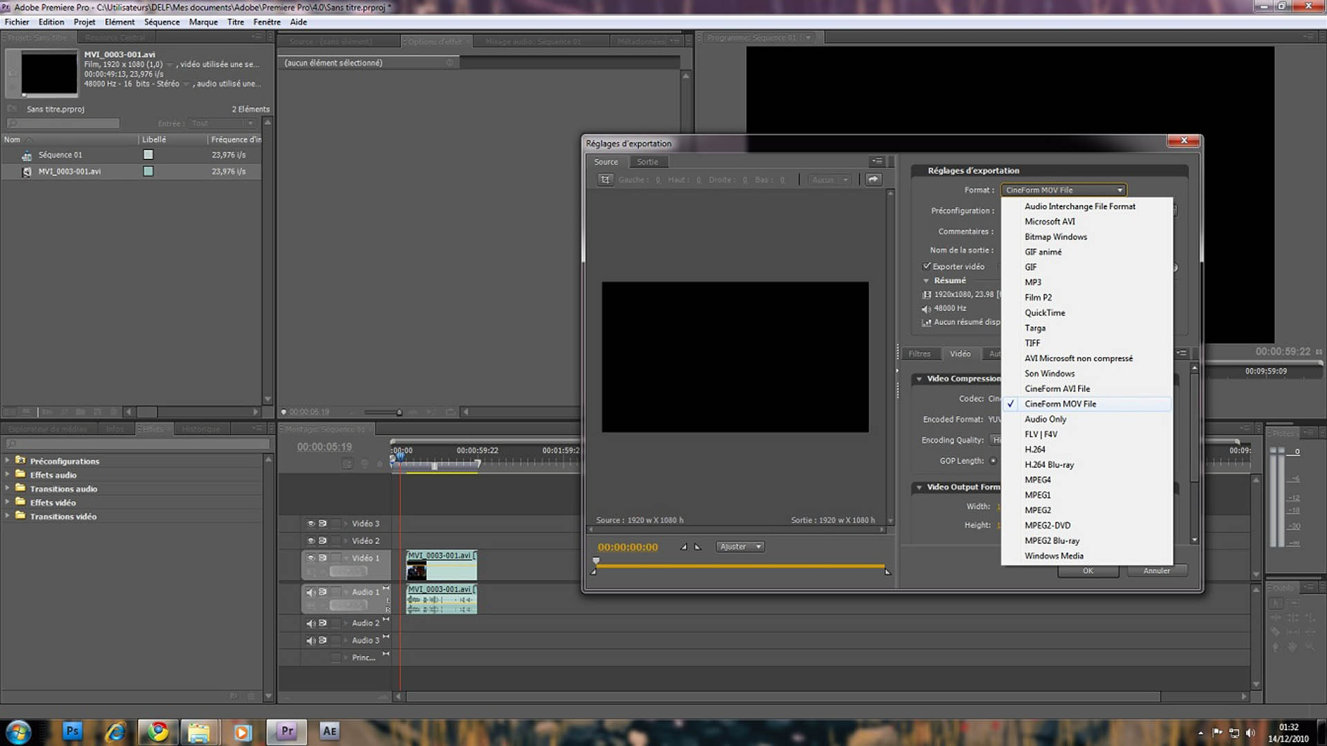Open the Format dropdown showing CineForm MOV File
The height and width of the screenshot is (746, 1327).
click(1063, 190)
